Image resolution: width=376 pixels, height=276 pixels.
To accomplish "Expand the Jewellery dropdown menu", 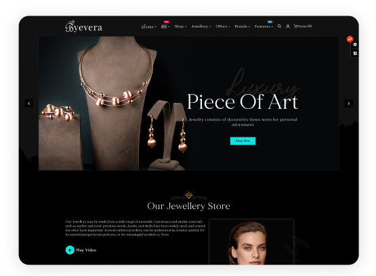I will click(x=201, y=26).
